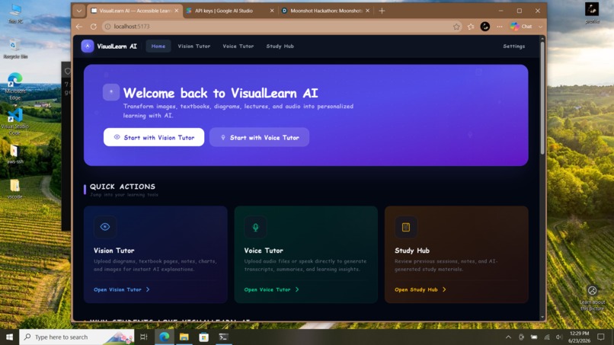614x345 pixels.
Task: Select This PC desktop icon
Action: (15, 14)
